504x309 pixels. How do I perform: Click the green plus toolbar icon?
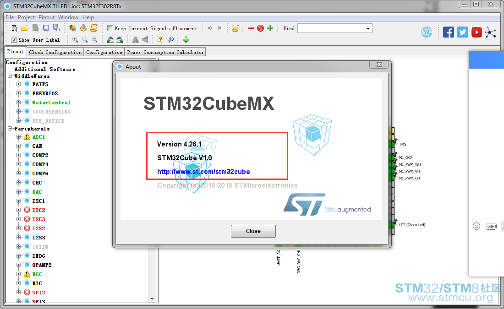click(270, 28)
